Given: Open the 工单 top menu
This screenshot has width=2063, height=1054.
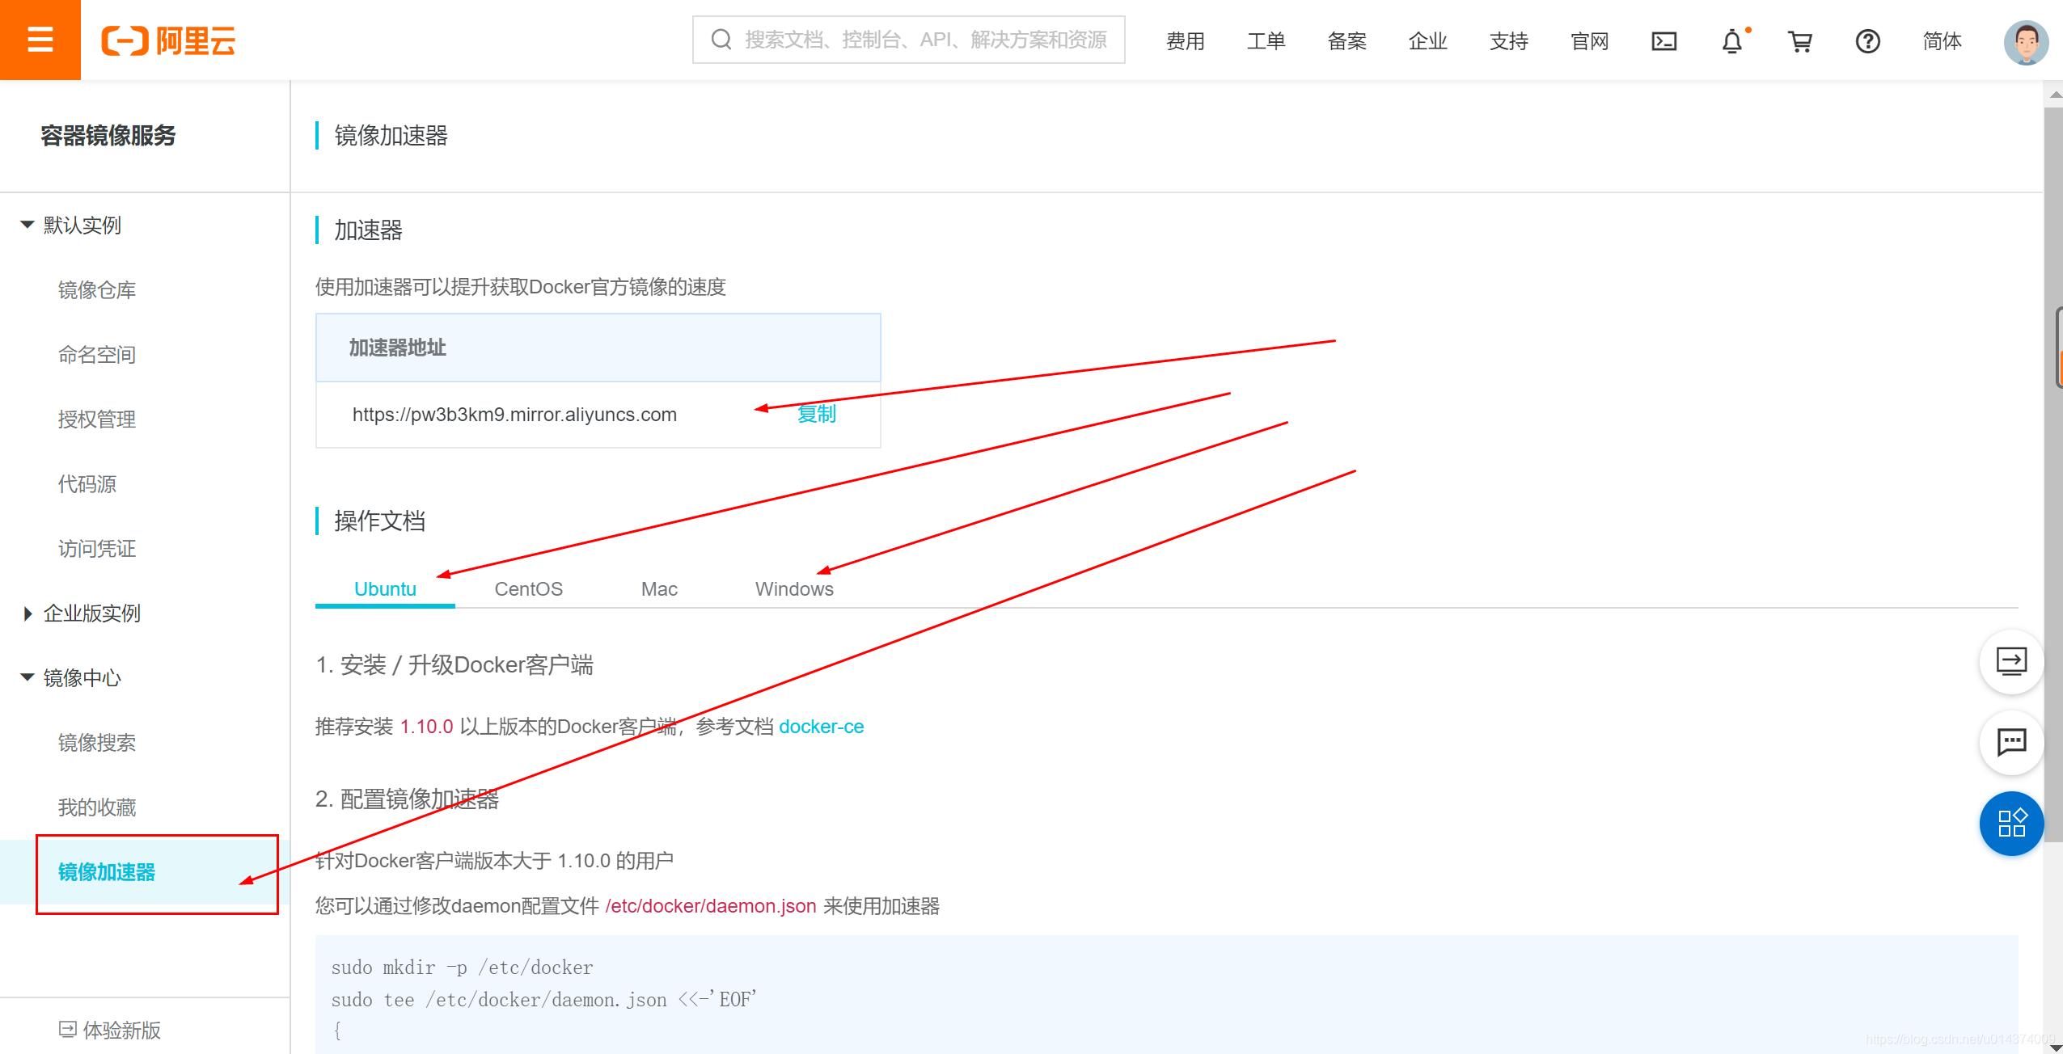Looking at the screenshot, I should click(1266, 41).
